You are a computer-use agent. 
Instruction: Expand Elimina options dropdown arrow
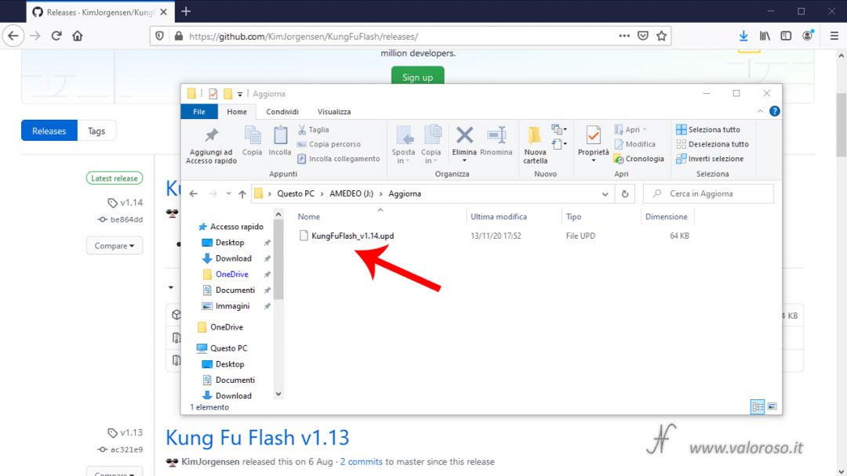464,160
